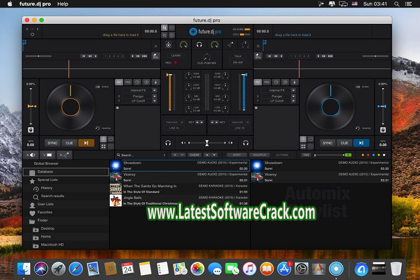Play deck A with the orange play/pause button
This screenshot has height=280, width=420.
(x=86, y=143)
